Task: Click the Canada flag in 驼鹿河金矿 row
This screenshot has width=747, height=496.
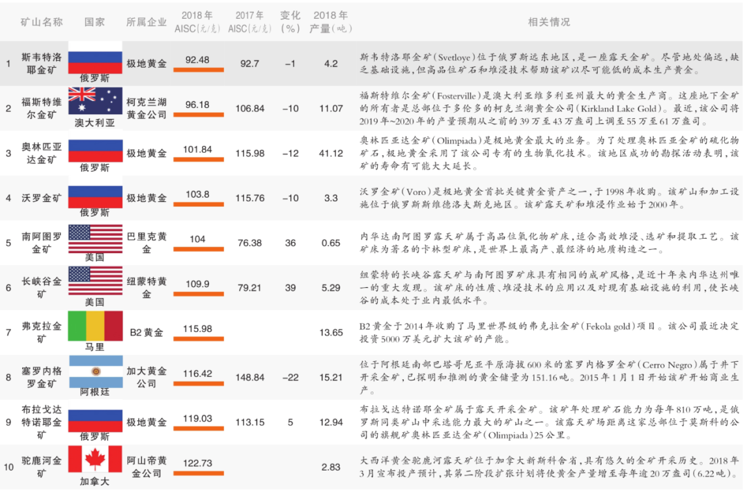Action: (x=95, y=459)
